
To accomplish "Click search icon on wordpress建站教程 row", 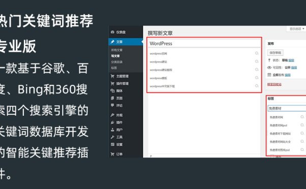I will (257, 70).
